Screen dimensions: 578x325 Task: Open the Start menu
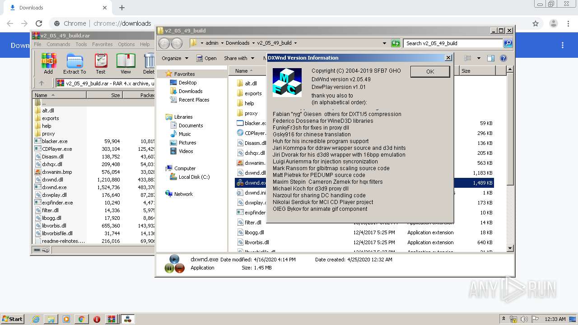point(13,319)
